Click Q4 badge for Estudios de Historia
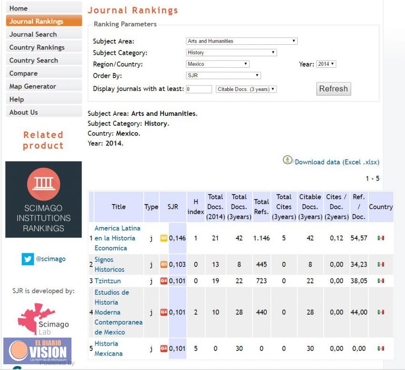This screenshot has height=370, width=405. [164, 312]
